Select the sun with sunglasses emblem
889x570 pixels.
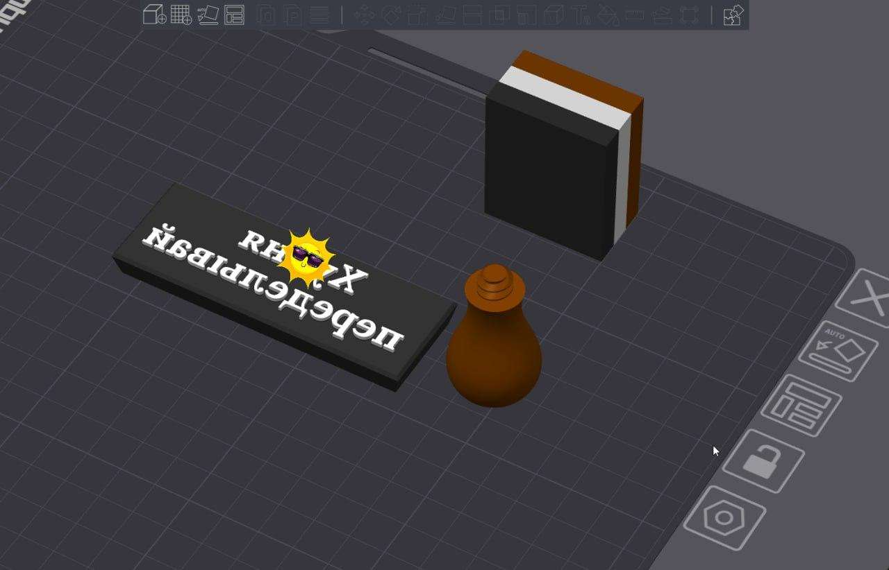[306, 257]
